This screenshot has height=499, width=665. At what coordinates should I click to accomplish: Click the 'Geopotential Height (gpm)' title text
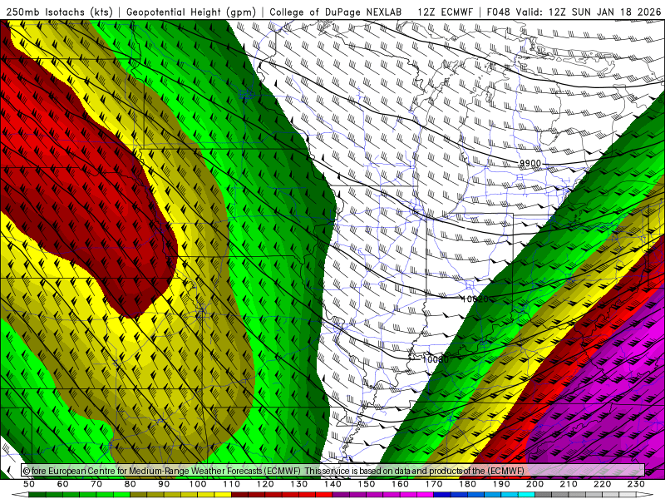pos(191,12)
